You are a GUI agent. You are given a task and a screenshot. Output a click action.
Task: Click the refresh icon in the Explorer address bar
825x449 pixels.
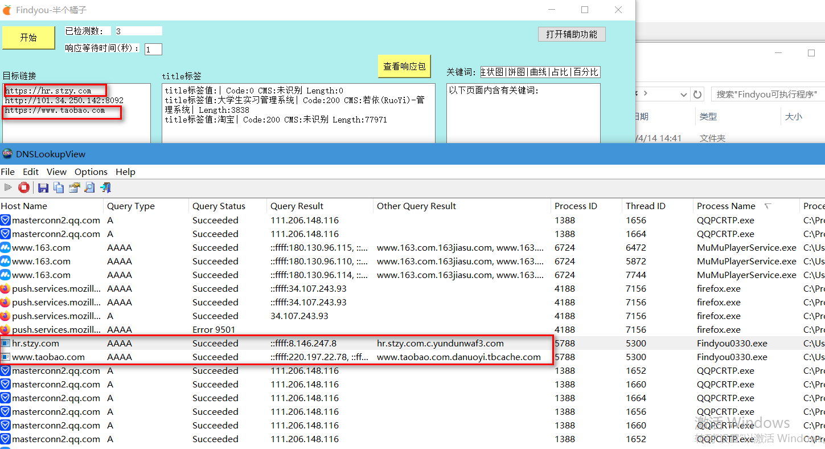pyautogui.click(x=699, y=94)
